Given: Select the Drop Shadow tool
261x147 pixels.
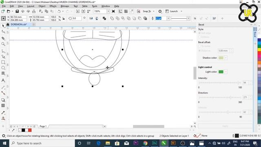Looking at the screenshot, I should pos(3,100).
